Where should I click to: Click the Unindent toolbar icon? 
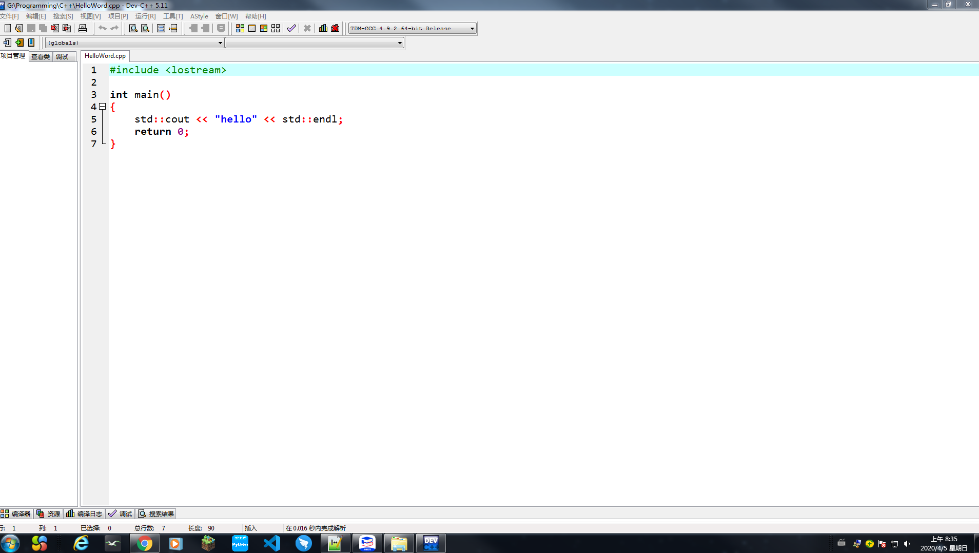pyautogui.click(x=205, y=28)
